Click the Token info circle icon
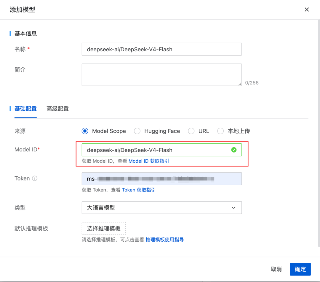 pyautogui.click(x=35, y=178)
